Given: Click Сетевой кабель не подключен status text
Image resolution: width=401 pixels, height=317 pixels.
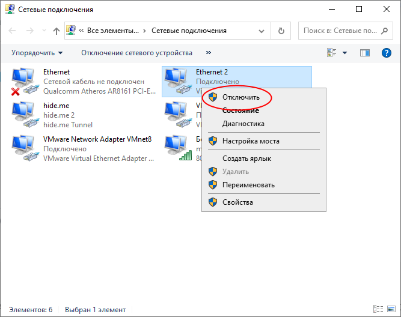Looking at the screenshot, I should 94,82.
